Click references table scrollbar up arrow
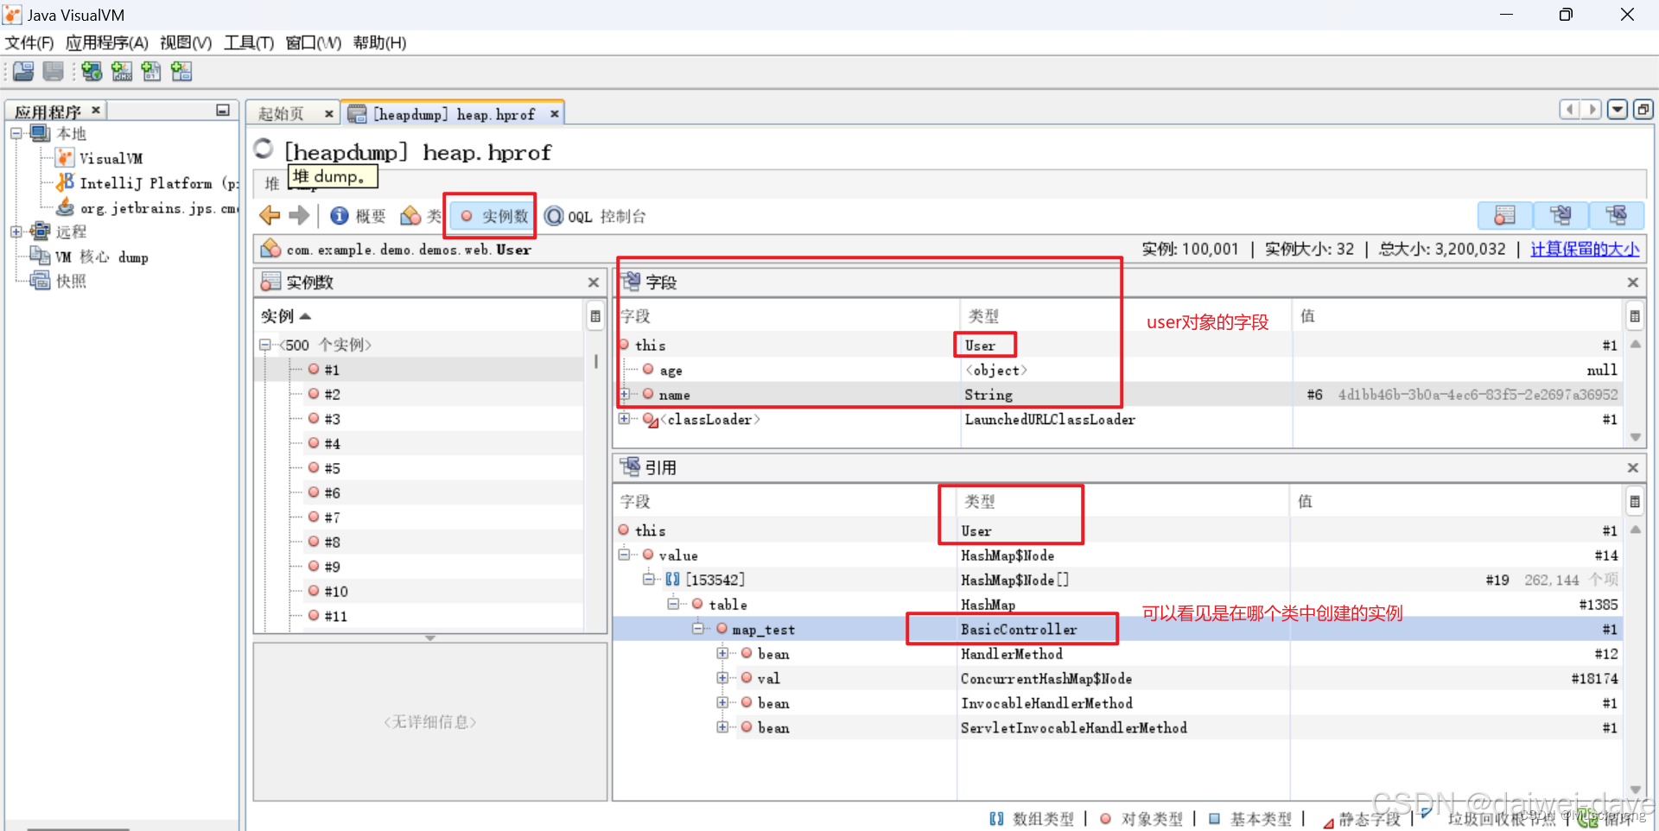This screenshot has width=1659, height=831. [x=1635, y=530]
